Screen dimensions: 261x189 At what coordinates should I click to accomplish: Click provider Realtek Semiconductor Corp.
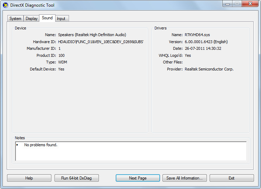(209, 69)
